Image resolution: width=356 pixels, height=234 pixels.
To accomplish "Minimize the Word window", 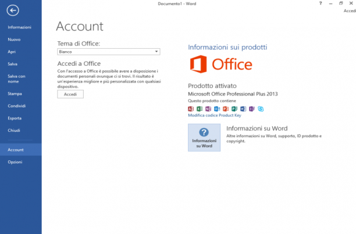I will pyautogui.click(x=330, y=3).
